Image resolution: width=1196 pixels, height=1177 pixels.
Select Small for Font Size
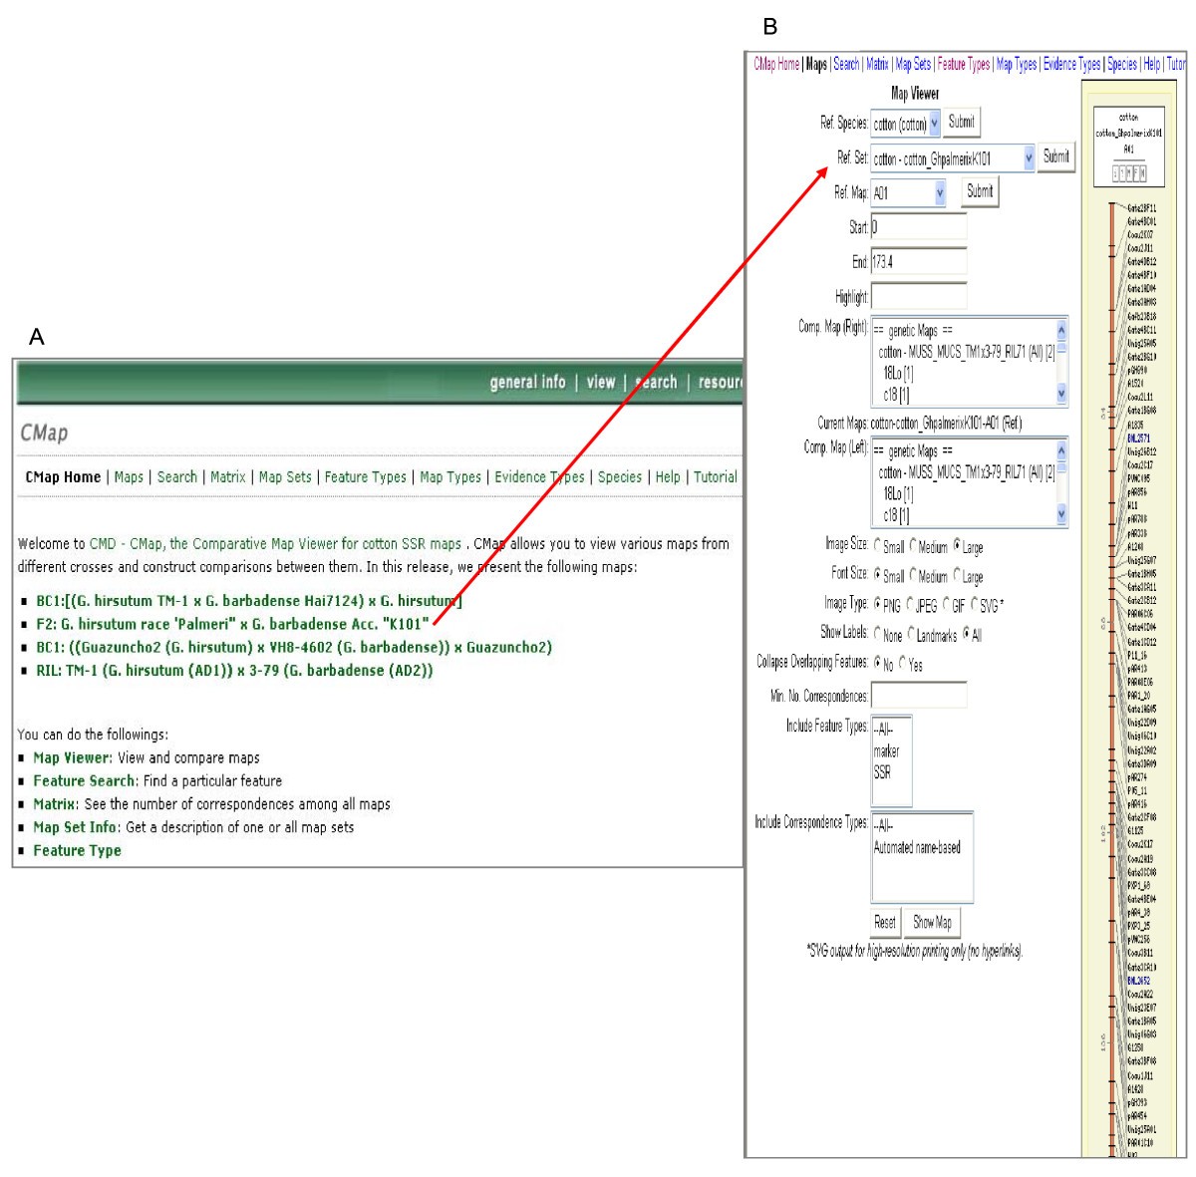tap(878, 575)
